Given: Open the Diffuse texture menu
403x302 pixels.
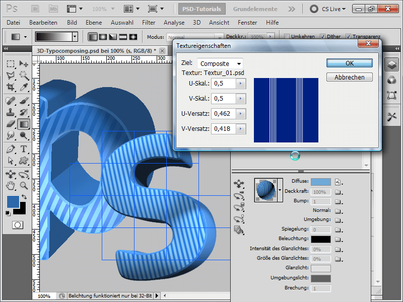Looking at the screenshot, I should [339, 182].
